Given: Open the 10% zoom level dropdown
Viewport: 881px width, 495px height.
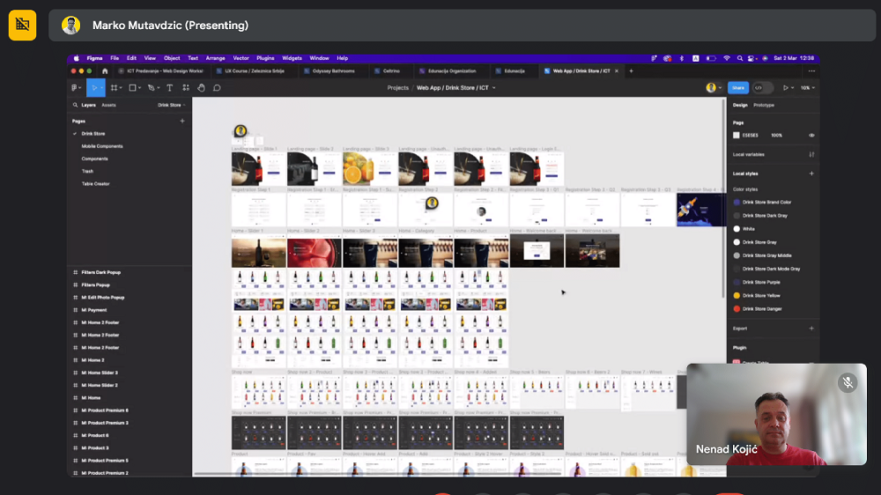Looking at the screenshot, I should 807,87.
